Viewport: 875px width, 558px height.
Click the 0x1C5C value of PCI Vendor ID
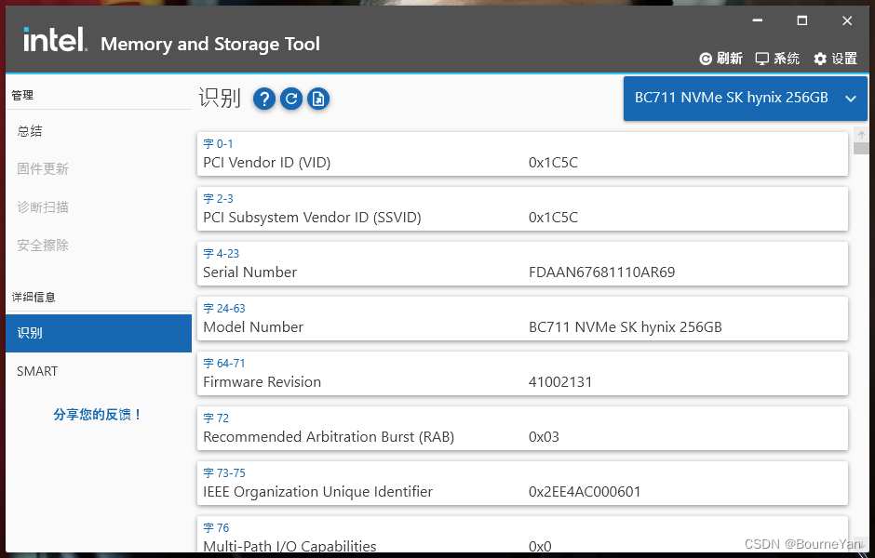coord(553,162)
